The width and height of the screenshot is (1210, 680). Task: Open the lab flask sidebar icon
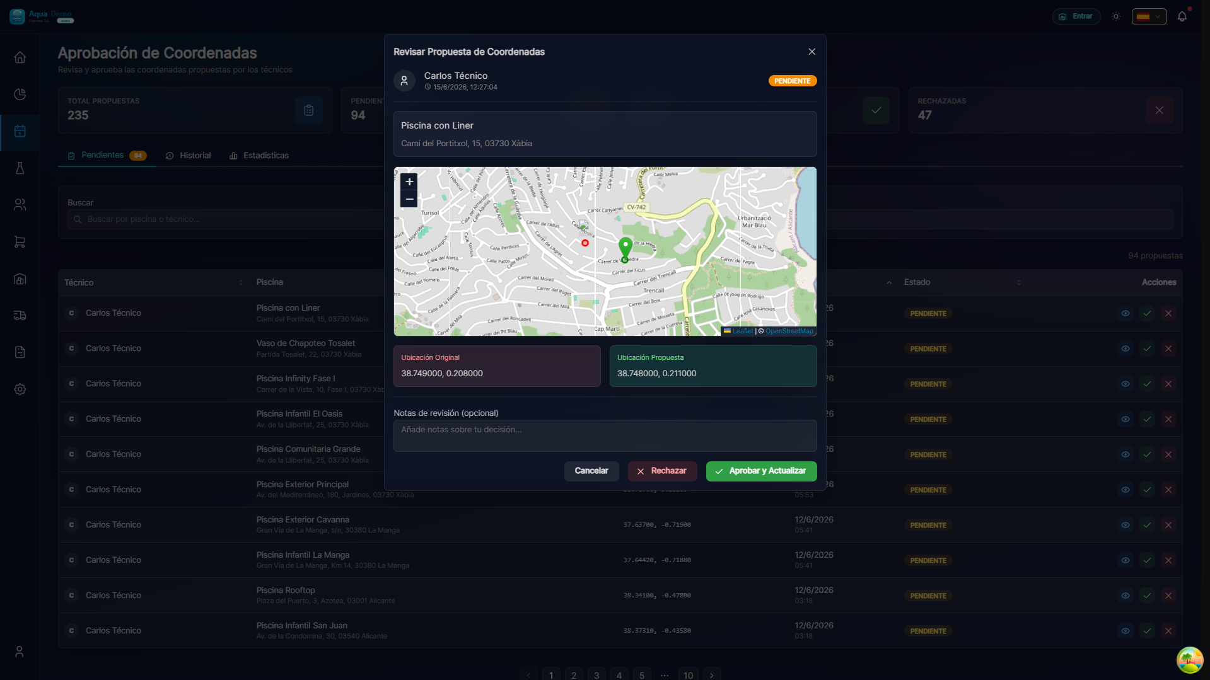pos(20,168)
